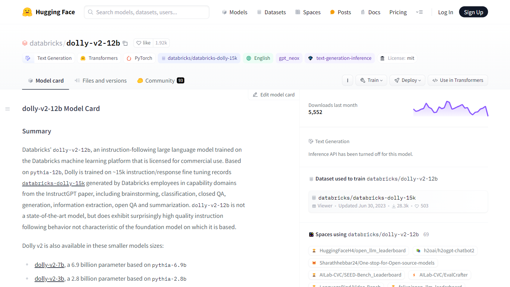510x287 pixels.
Task: Select the PyTorch framework tag
Action: click(139, 58)
